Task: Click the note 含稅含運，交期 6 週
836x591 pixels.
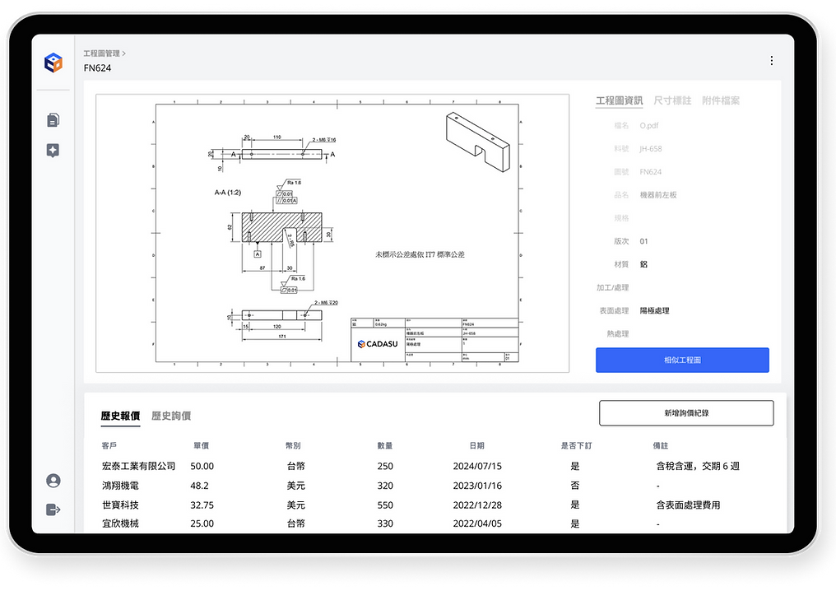Action: [x=698, y=466]
